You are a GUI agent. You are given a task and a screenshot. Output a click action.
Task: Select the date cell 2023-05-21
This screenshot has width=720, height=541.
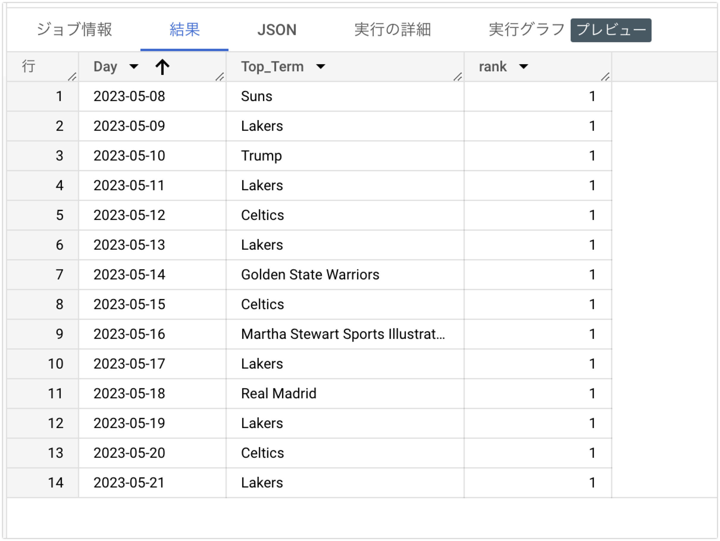pyautogui.click(x=152, y=483)
